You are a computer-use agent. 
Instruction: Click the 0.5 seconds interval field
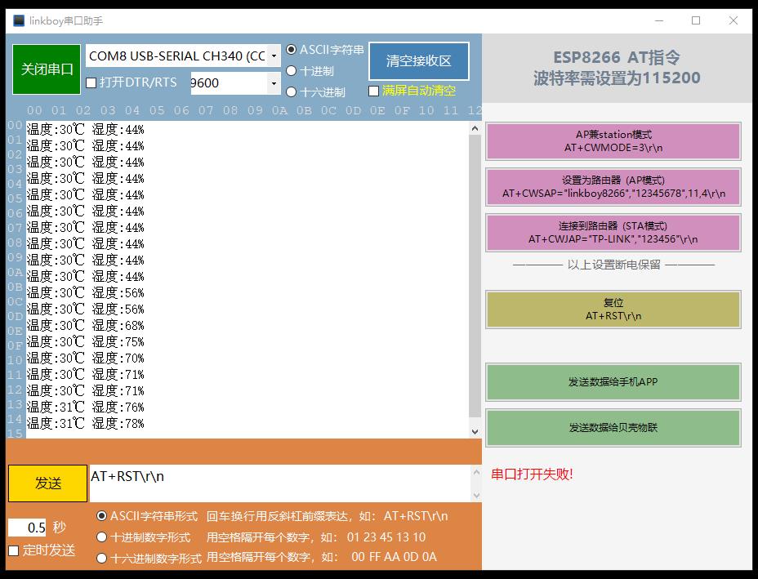click(28, 528)
